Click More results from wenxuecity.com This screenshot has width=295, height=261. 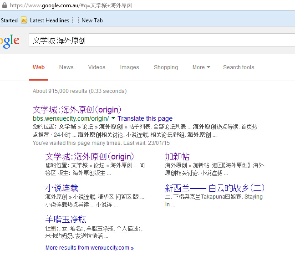[90, 247]
